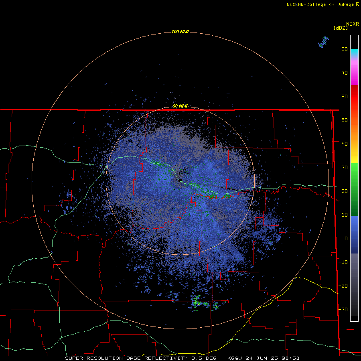Click the 30 value on the dBZ scale

pos(345,167)
